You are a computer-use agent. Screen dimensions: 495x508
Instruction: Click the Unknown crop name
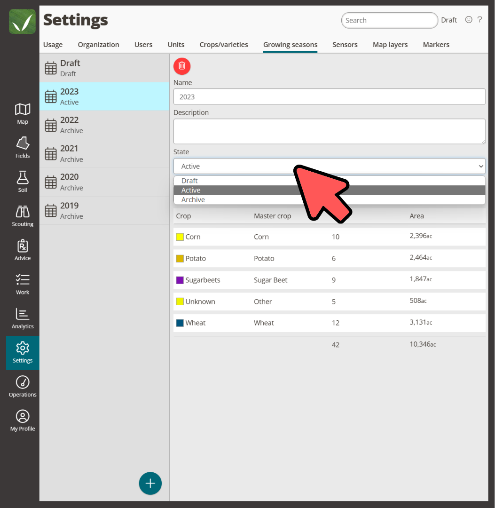tap(200, 302)
